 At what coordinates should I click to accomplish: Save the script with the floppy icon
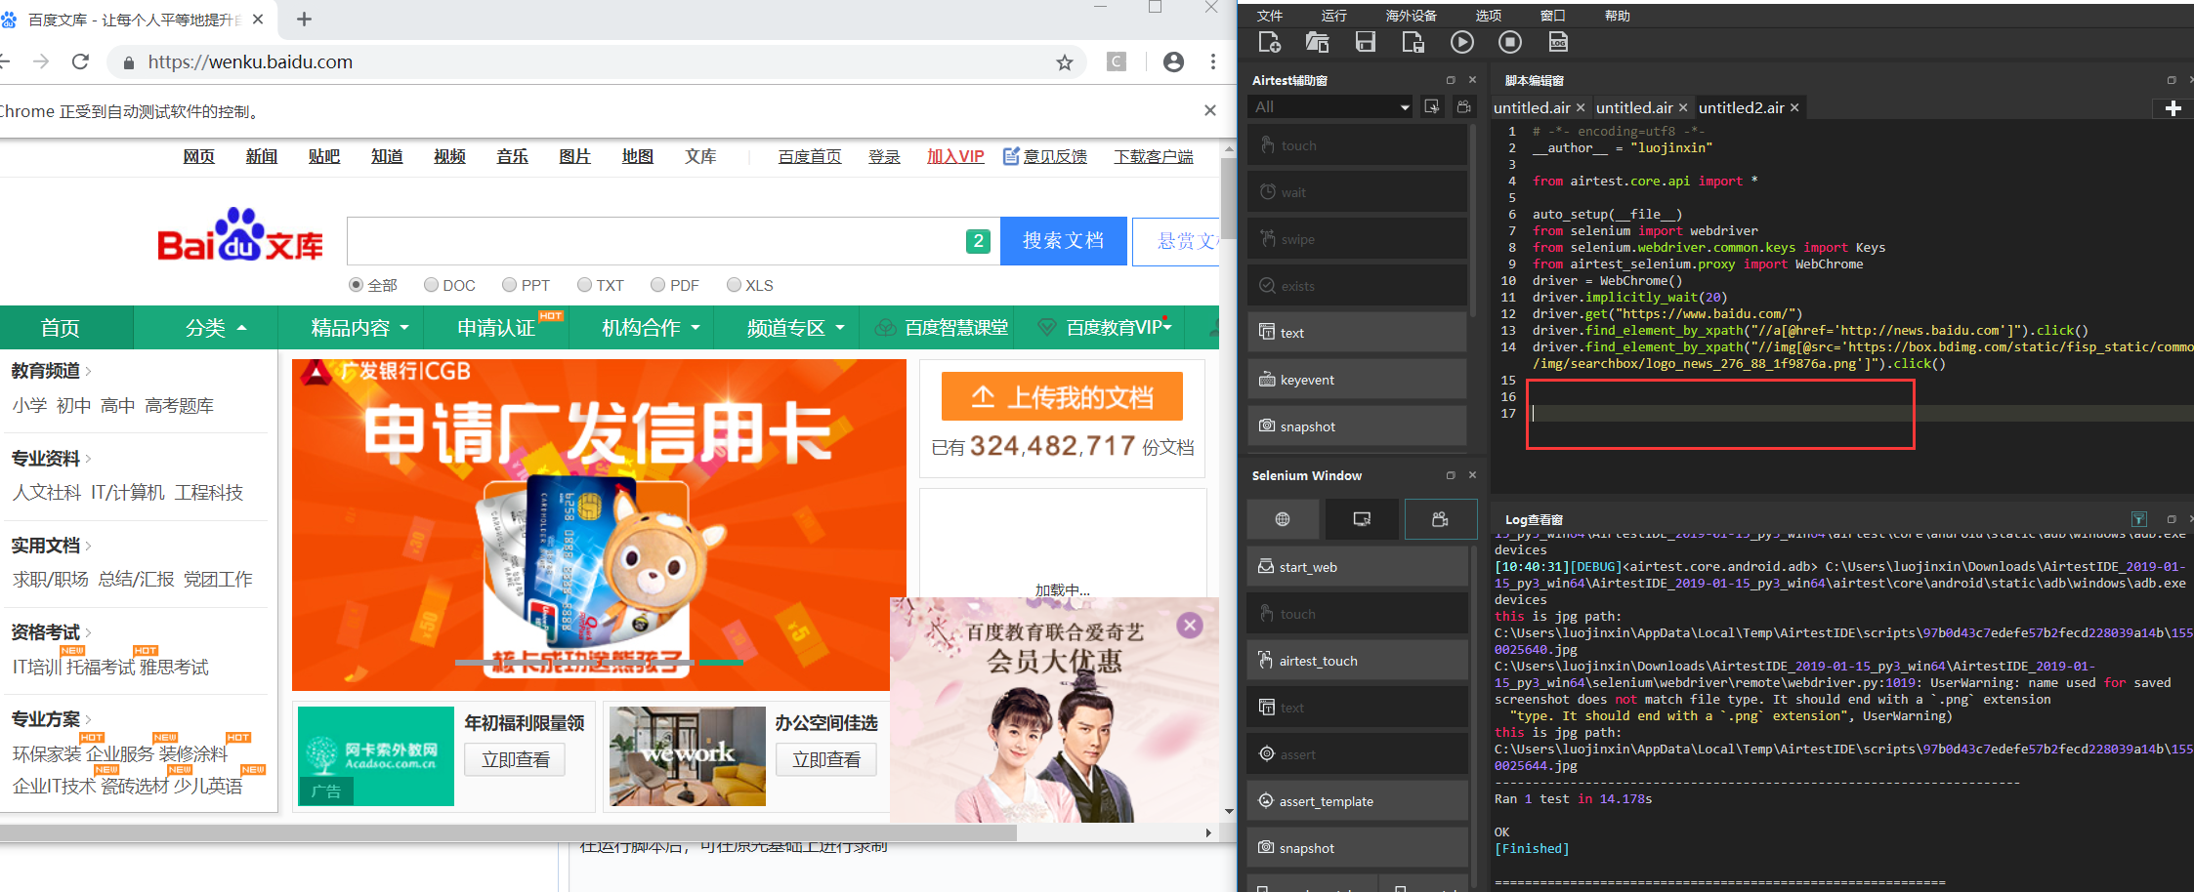(x=1365, y=42)
